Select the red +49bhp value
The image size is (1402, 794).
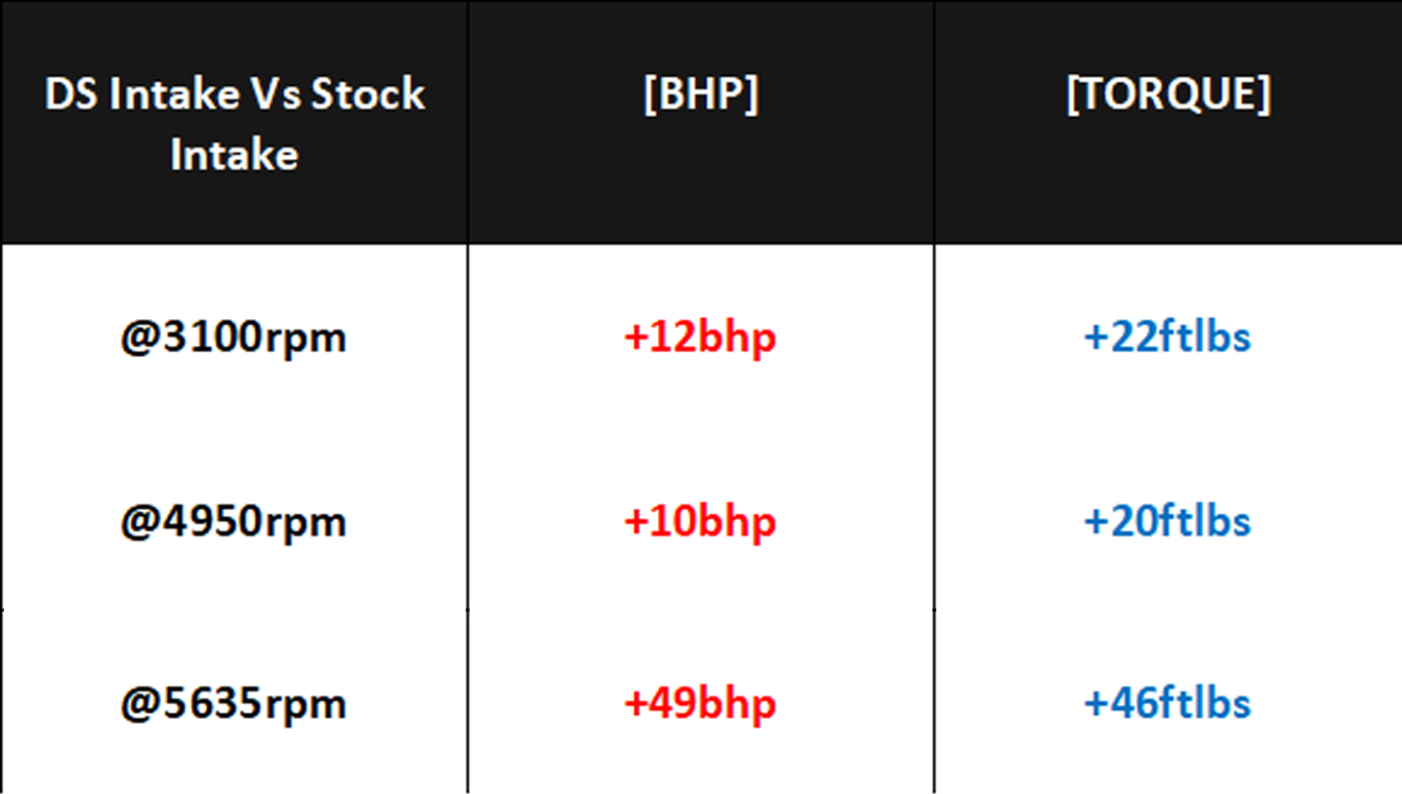(x=700, y=703)
